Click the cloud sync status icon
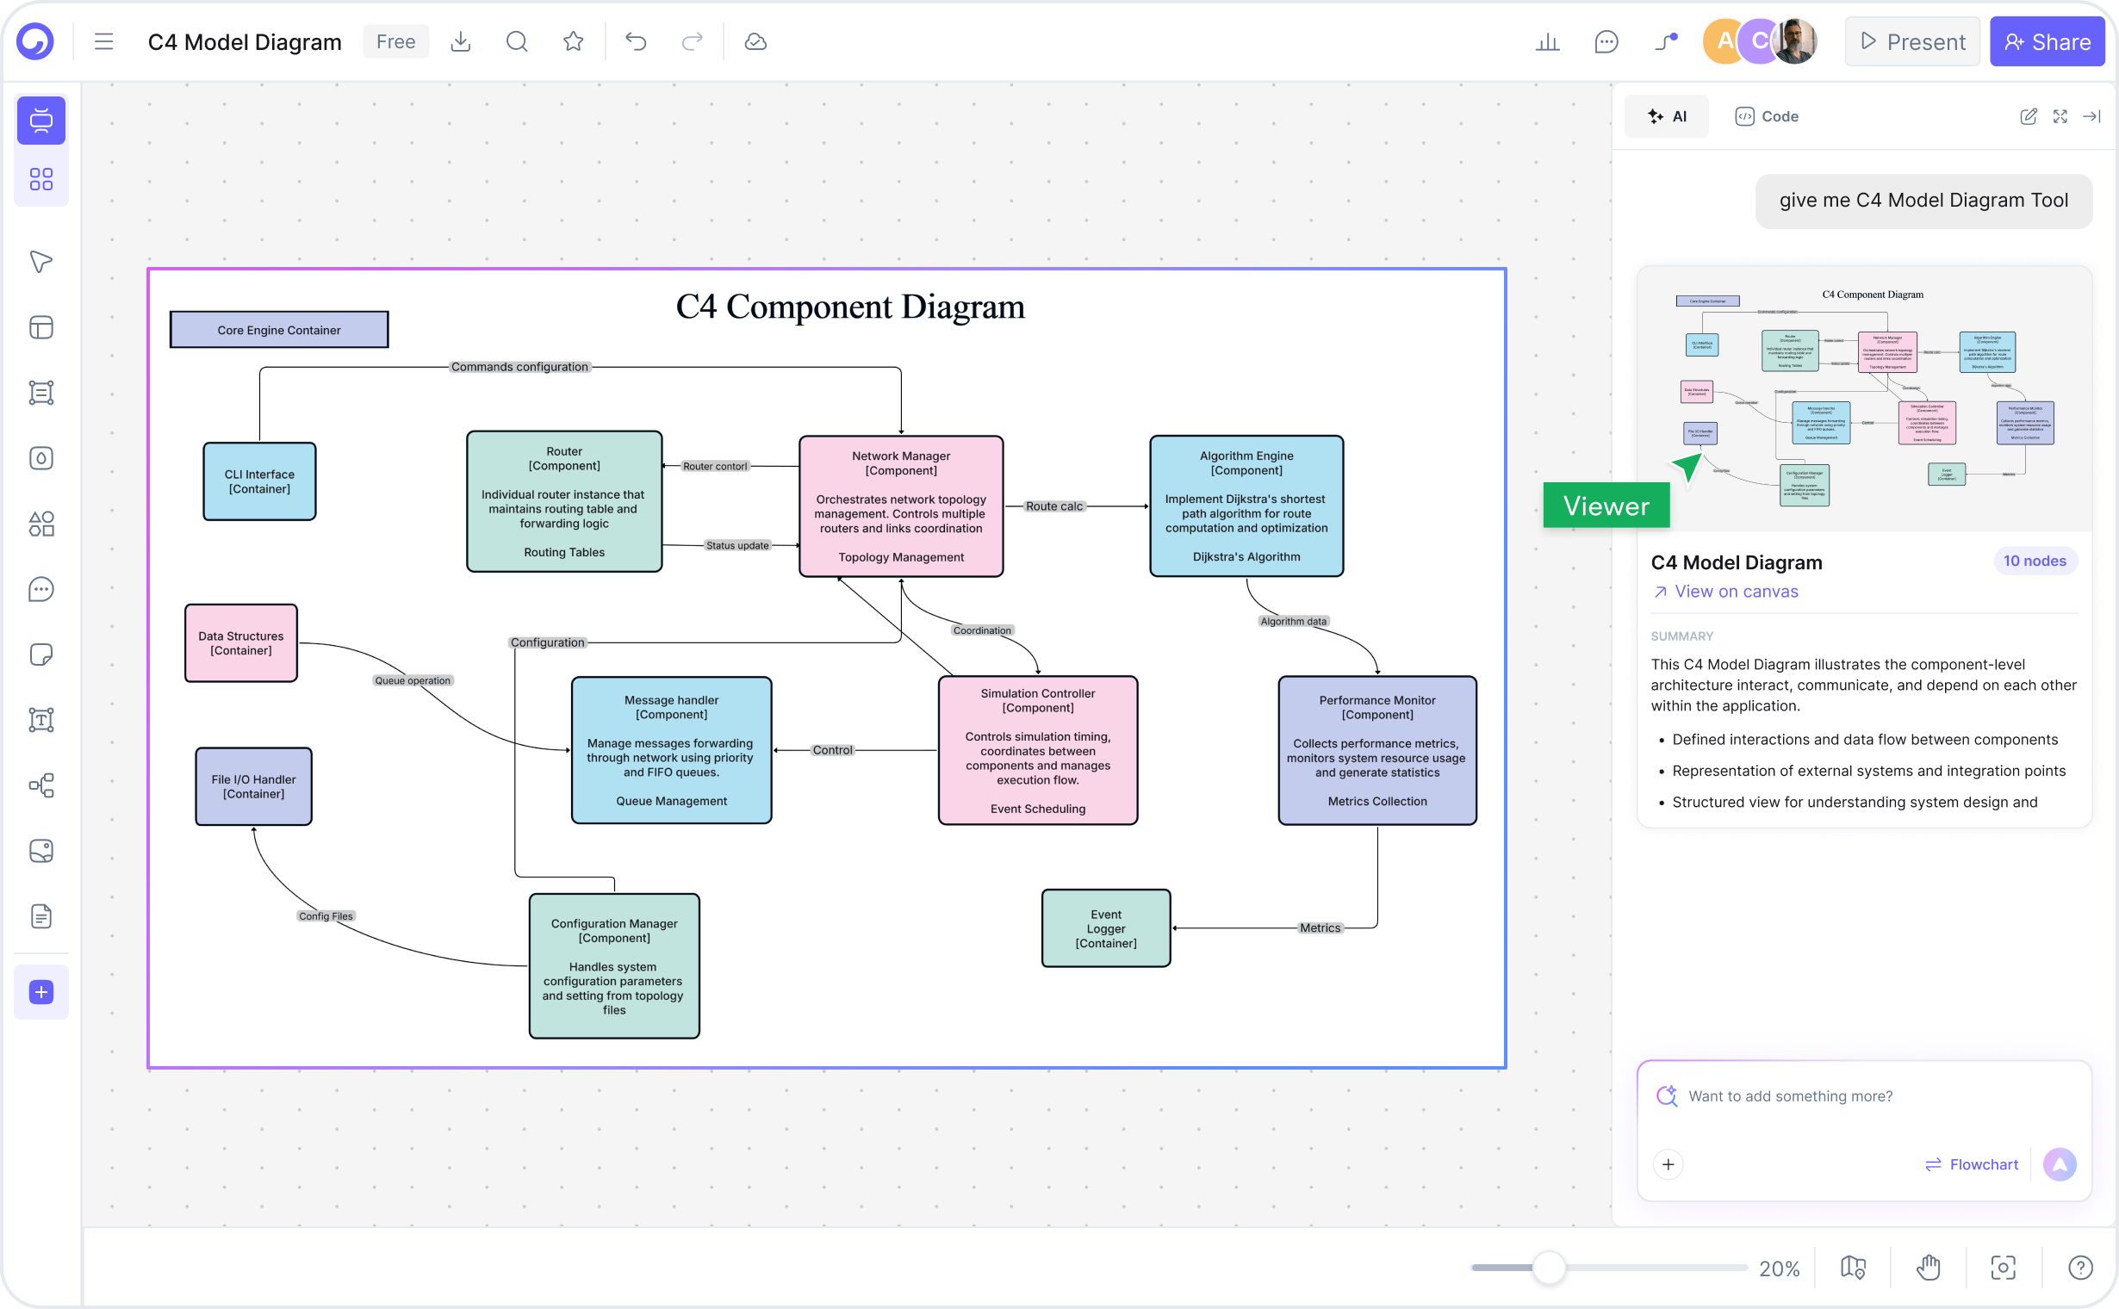The width and height of the screenshot is (2119, 1309). coord(755,41)
